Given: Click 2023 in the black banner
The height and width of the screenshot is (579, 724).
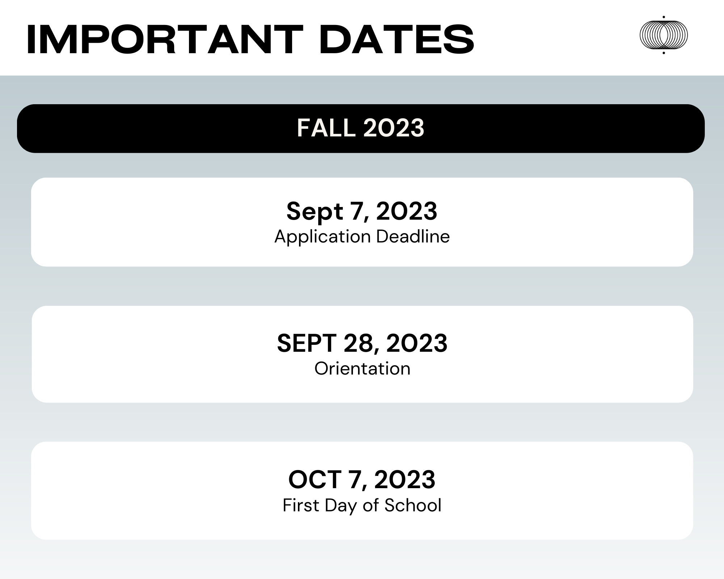Looking at the screenshot, I should click(x=393, y=128).
